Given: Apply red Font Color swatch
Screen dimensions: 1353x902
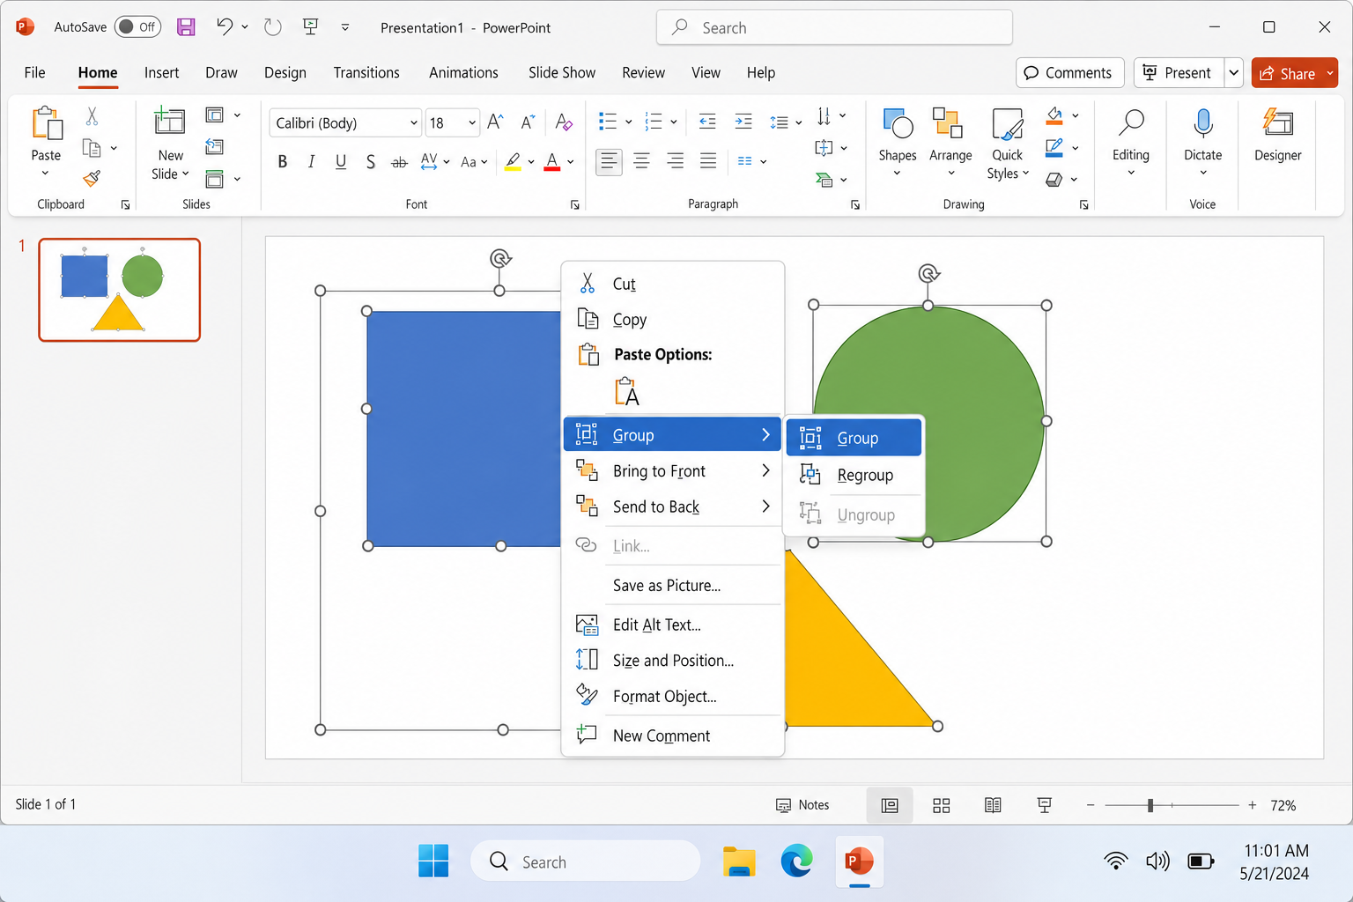Looking at the screenshot, I should click(x=552, y=162).
